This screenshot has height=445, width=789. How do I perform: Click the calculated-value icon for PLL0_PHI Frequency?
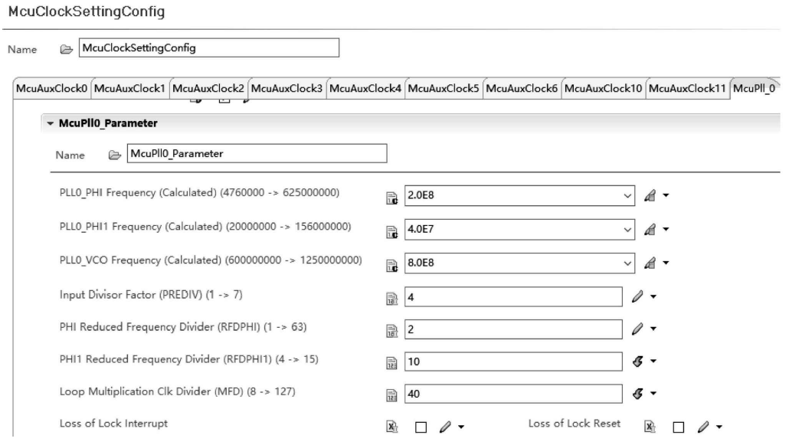(391, 198)
